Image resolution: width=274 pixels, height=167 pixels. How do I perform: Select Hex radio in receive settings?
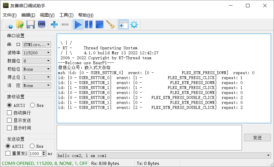[x=32, y=105]
